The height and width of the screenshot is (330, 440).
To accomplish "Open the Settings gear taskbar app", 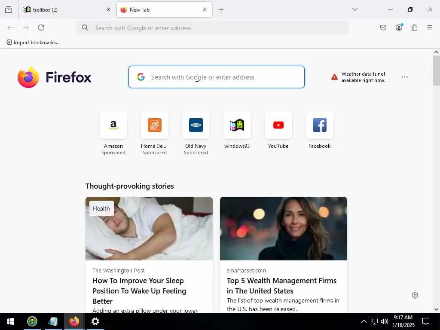I will pyautogui.click(x=95, y=321).
